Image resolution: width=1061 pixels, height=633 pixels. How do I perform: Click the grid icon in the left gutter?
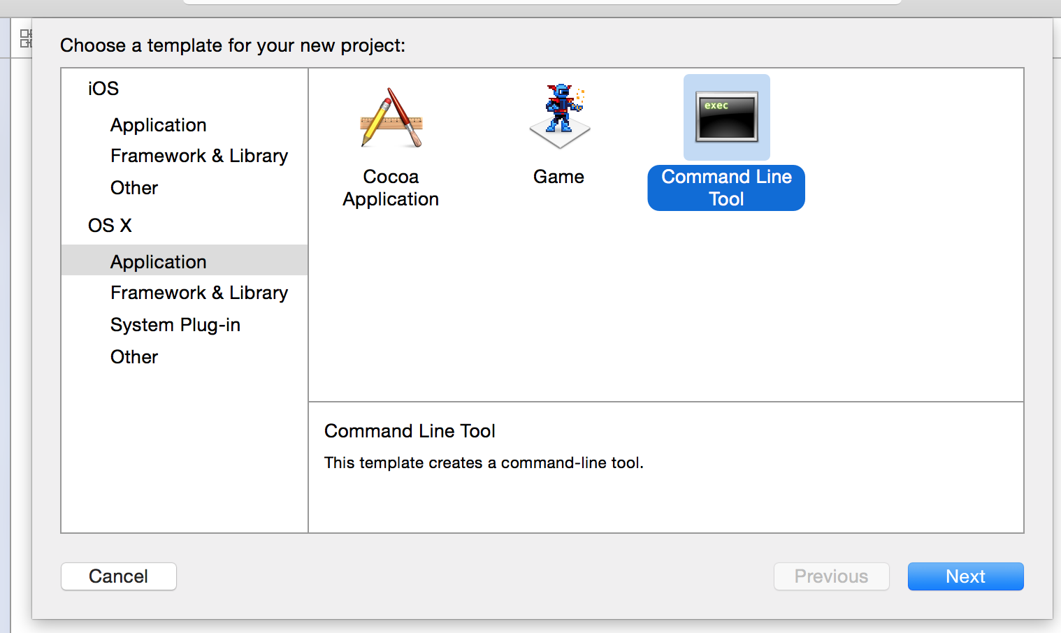coord(26,38)
